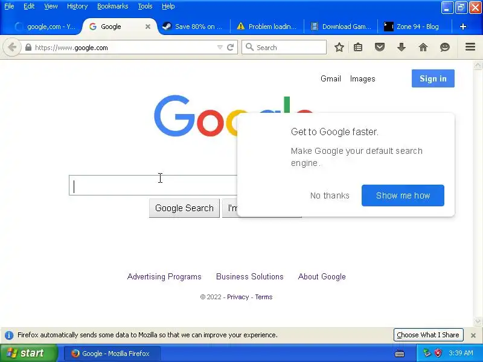Go to the Home page icon
This screenshot has width=483, height=362.
[423, 48]
